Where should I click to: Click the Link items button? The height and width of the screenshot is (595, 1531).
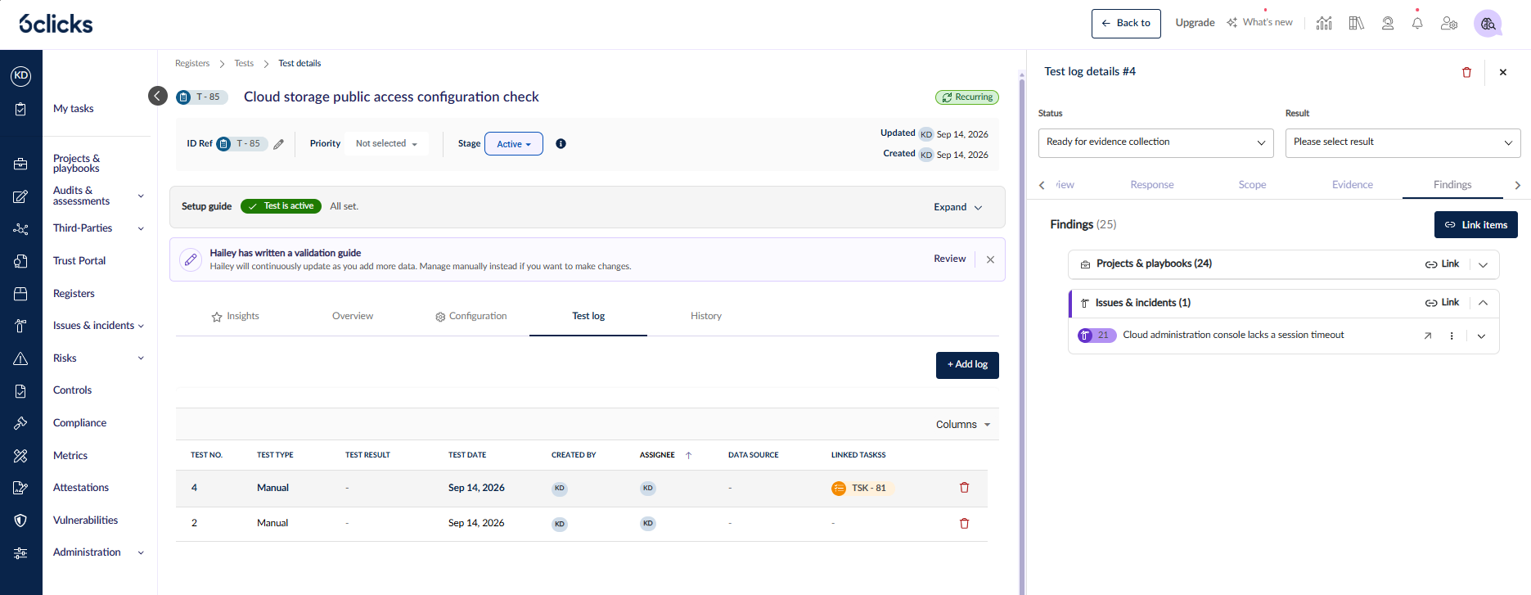click(1476, 225)
